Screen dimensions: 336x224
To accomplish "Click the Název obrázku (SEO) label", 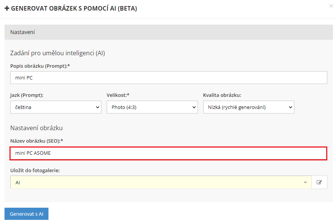I will click(36, 141).
